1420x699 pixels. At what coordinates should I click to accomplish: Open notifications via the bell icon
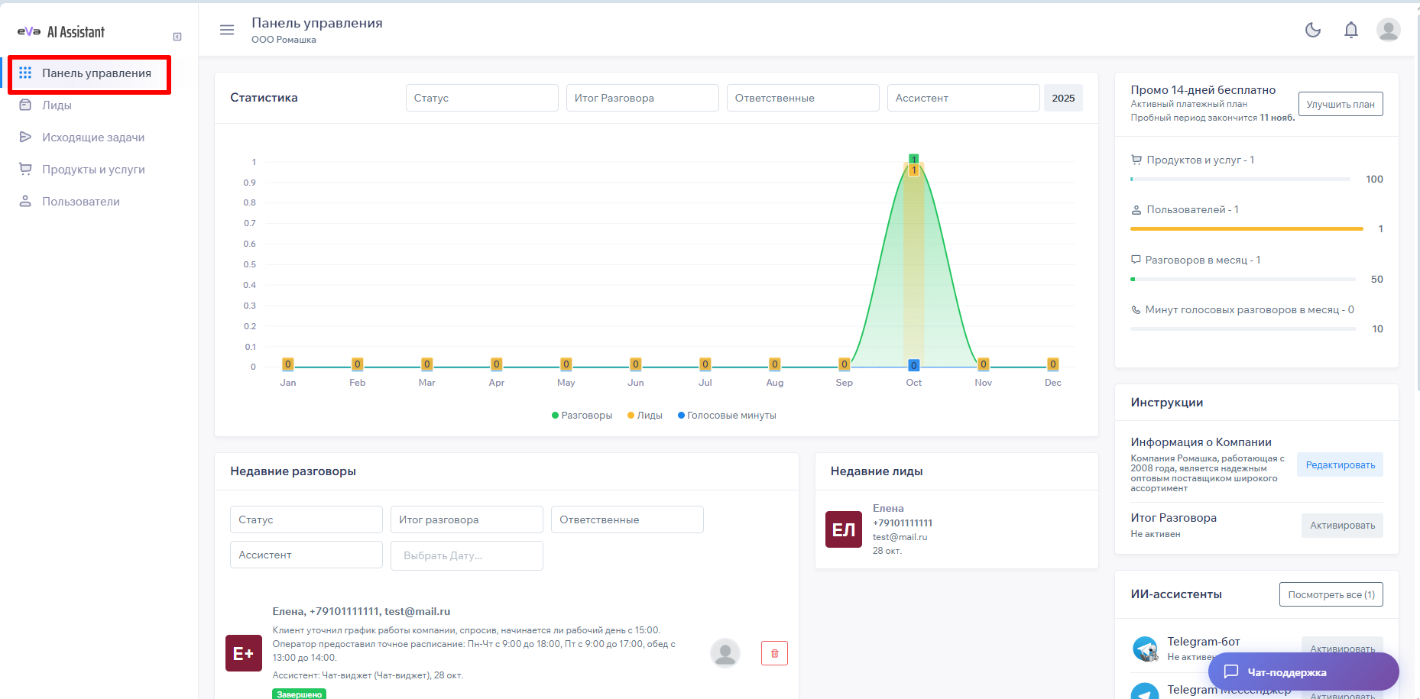click(1350, 30)
